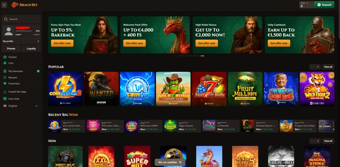Image resolution: width=340 pixels, height=167 pixels.
Task: Open My bonuses gift icon
Action: 5,71
